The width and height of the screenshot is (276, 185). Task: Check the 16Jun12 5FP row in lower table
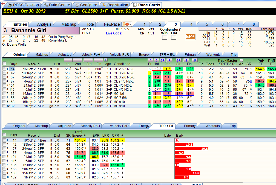pyautogui.click(x=4, y=165)
